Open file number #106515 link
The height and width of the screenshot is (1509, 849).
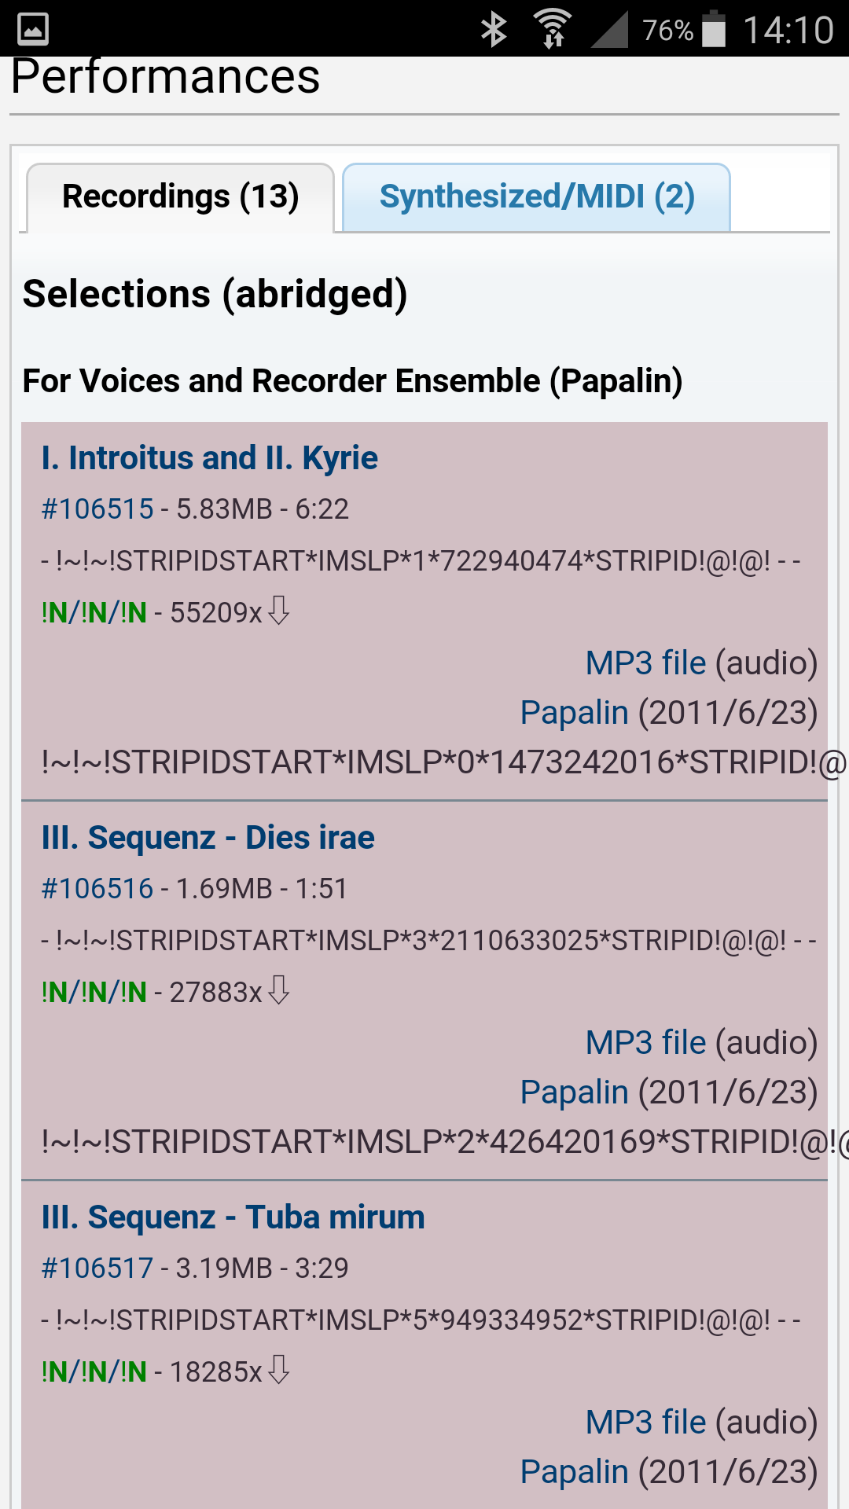[x=97, y=509]
